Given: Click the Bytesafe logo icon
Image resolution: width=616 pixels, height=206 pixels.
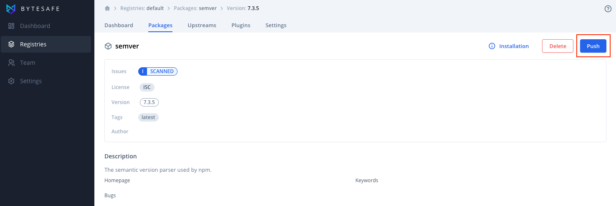Looking at the screenshot, I should coord(11,8).
